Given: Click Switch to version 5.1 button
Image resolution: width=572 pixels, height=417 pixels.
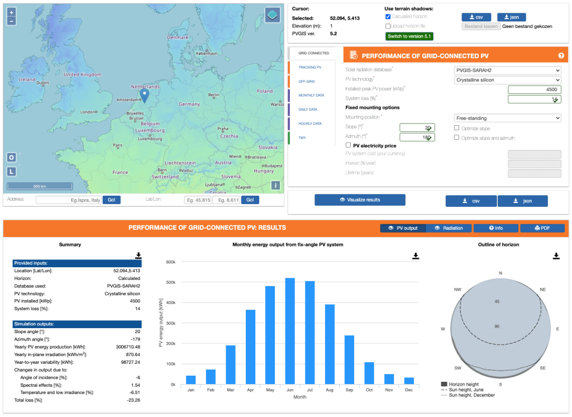Looking at the screenshot, I should (409, 36).
